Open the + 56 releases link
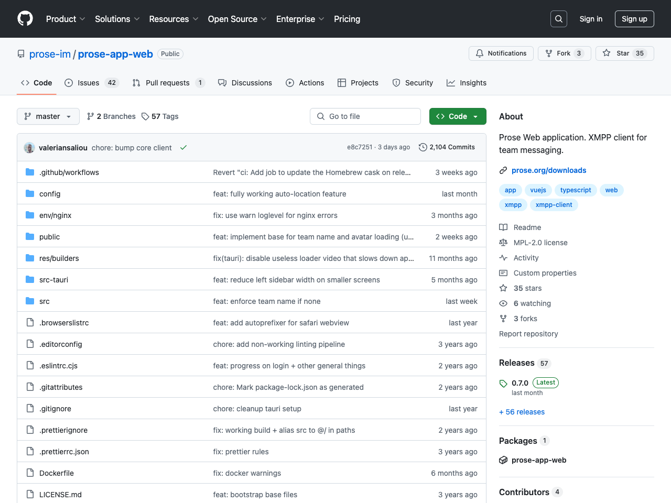The width and height of the screenshot is (671, 503). (x=522, y=412)
